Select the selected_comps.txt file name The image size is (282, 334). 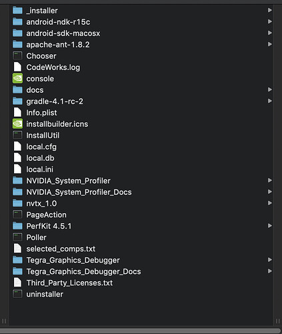61,249
